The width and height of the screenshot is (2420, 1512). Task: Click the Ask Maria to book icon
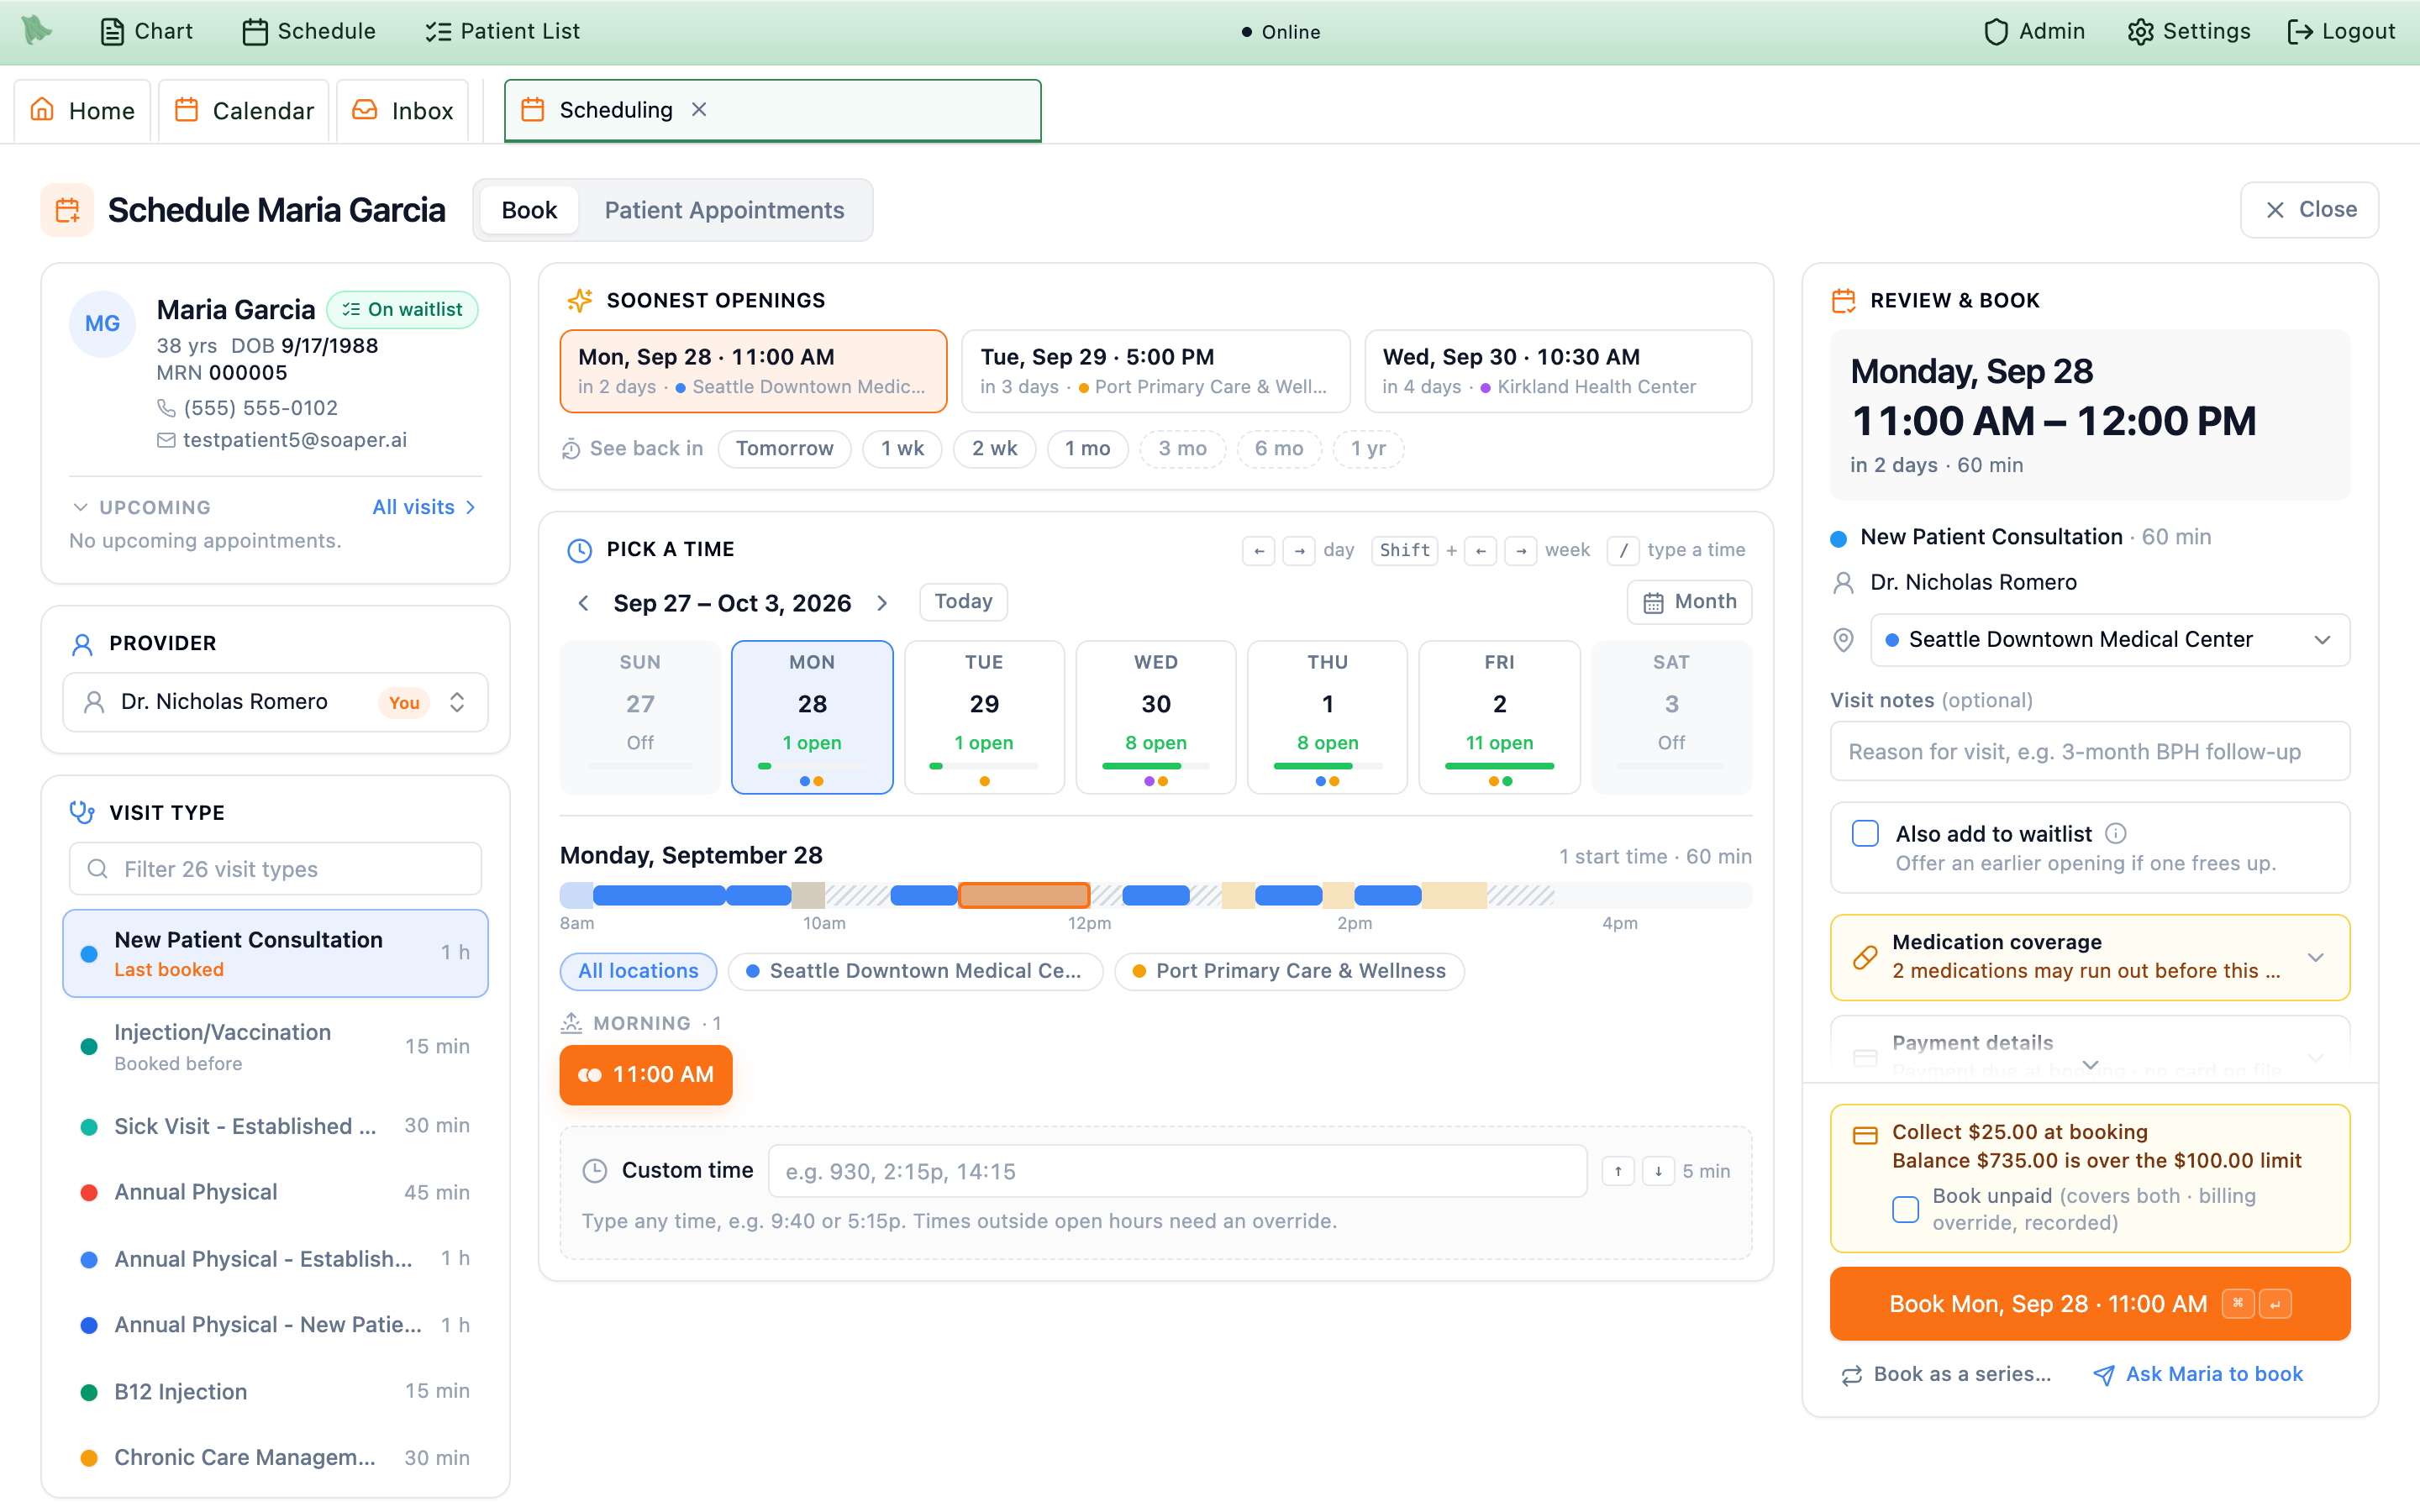(2104, 1375)
